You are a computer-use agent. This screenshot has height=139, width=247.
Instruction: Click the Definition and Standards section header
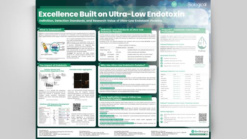pos(125,31)
